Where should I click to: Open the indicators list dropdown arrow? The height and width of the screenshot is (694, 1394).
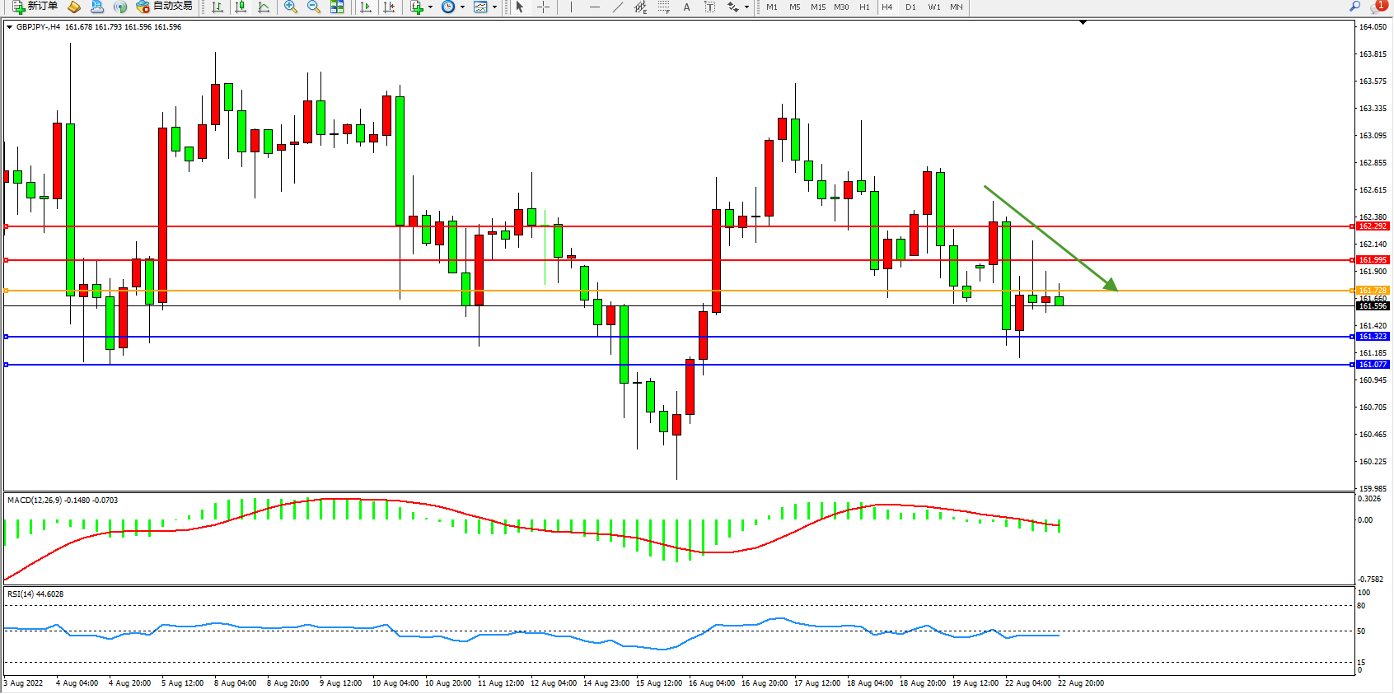(x=430, y=7)
